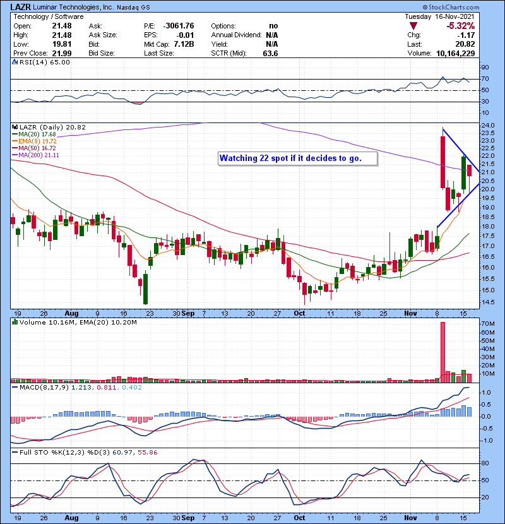Select the Mkt Cap value 7.12B

coord(184,44)
